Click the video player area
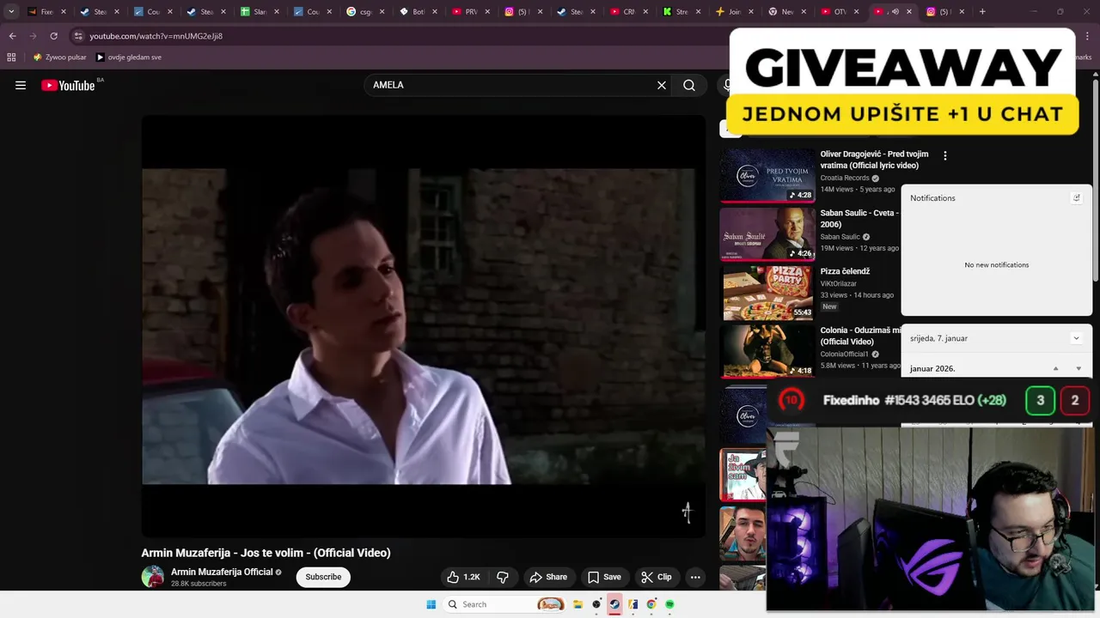This screenshot has width=1100, height=618. (x=424, y=326)
